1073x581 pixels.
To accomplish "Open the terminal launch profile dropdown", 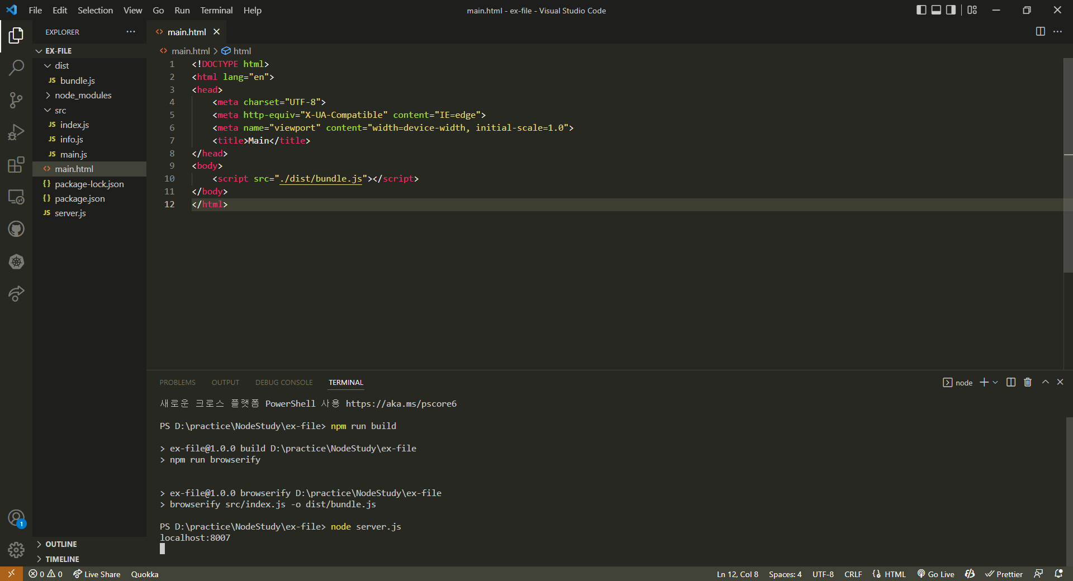I will 995,382.
